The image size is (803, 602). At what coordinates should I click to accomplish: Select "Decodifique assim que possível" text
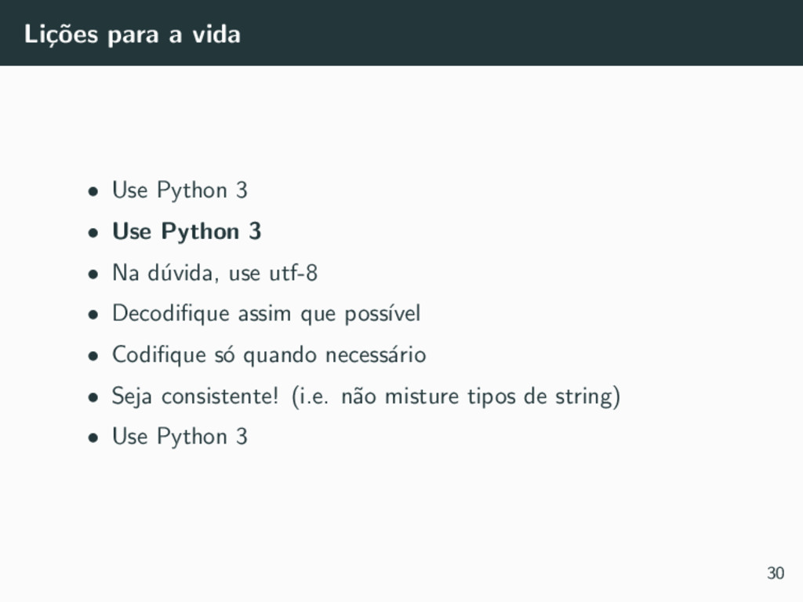pyautogui.click(x=267, y=314)
